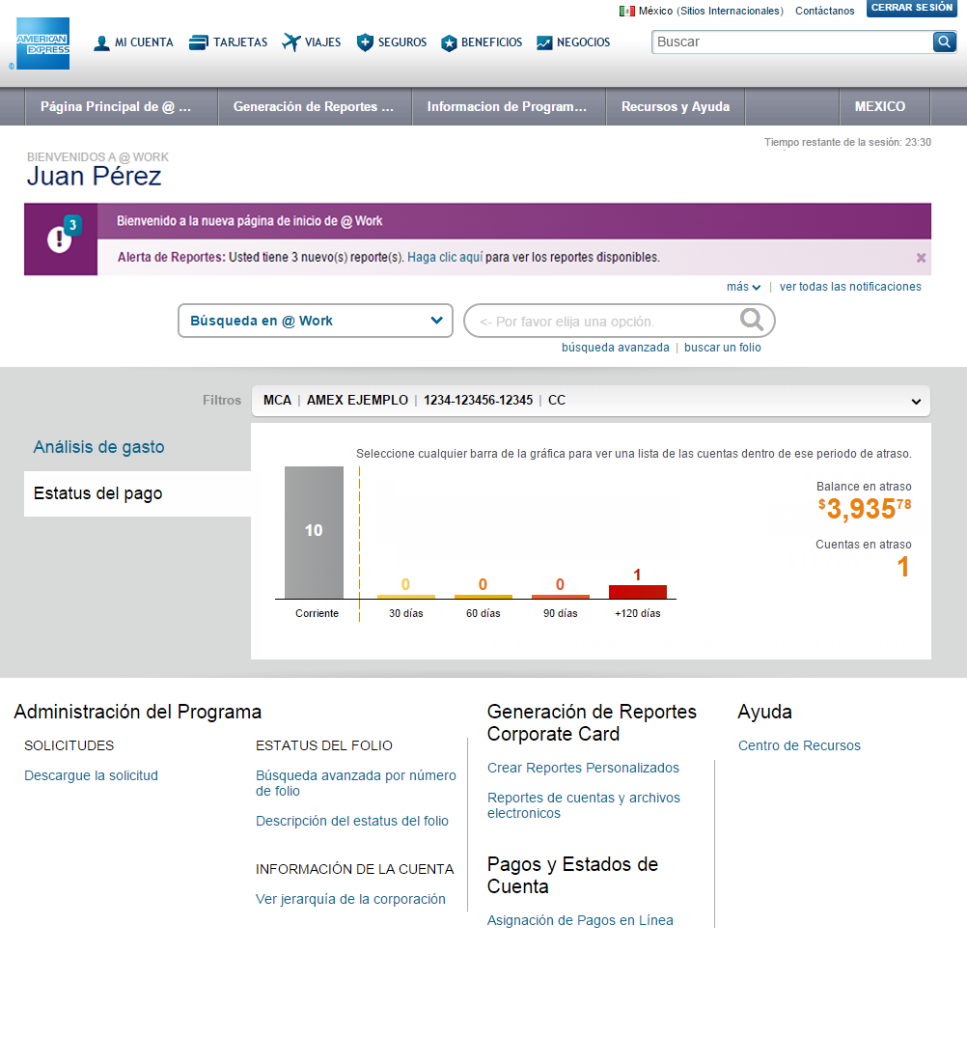Open 'Asignación de Pagos en Línea' link
This screenshot has width=967, height=1038.
580,920
